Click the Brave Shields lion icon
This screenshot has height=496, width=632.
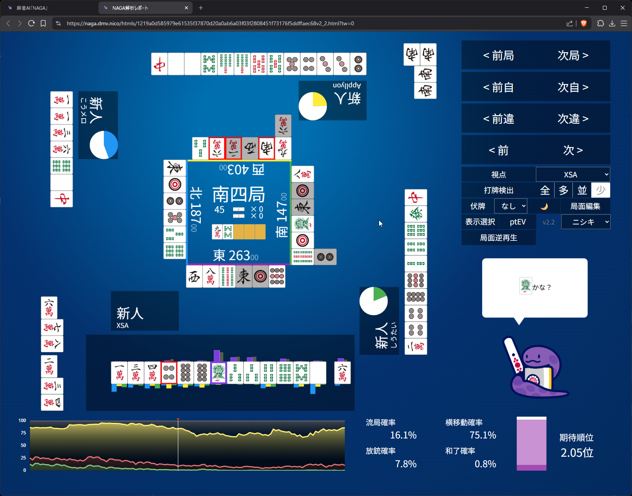point(583,23)
